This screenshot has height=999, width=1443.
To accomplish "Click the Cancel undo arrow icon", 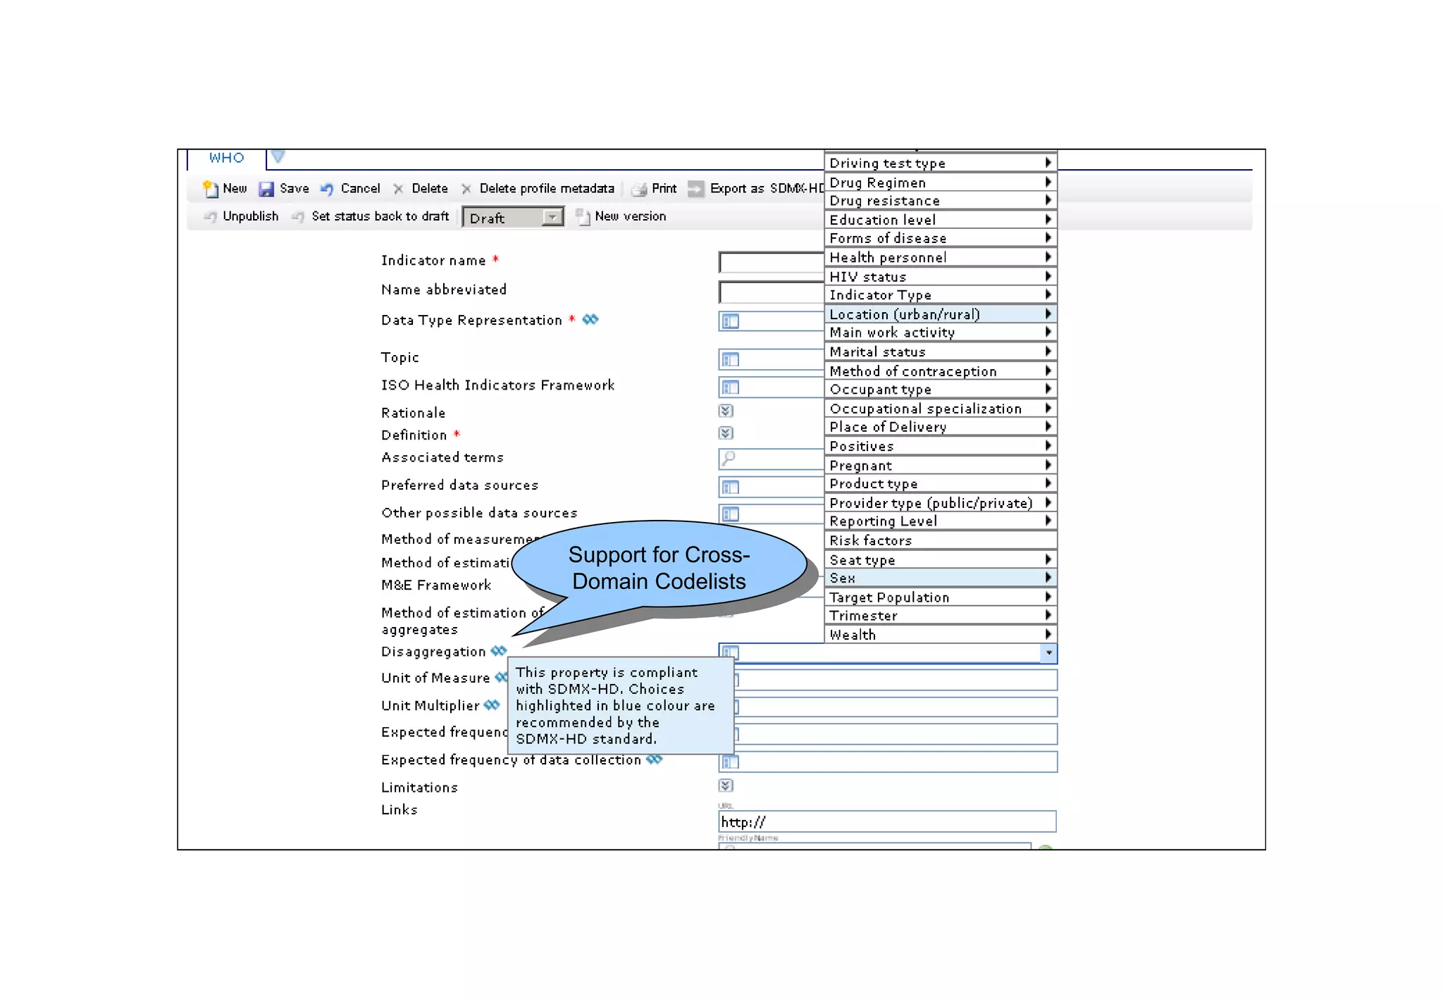I will [x=327, y=189].
